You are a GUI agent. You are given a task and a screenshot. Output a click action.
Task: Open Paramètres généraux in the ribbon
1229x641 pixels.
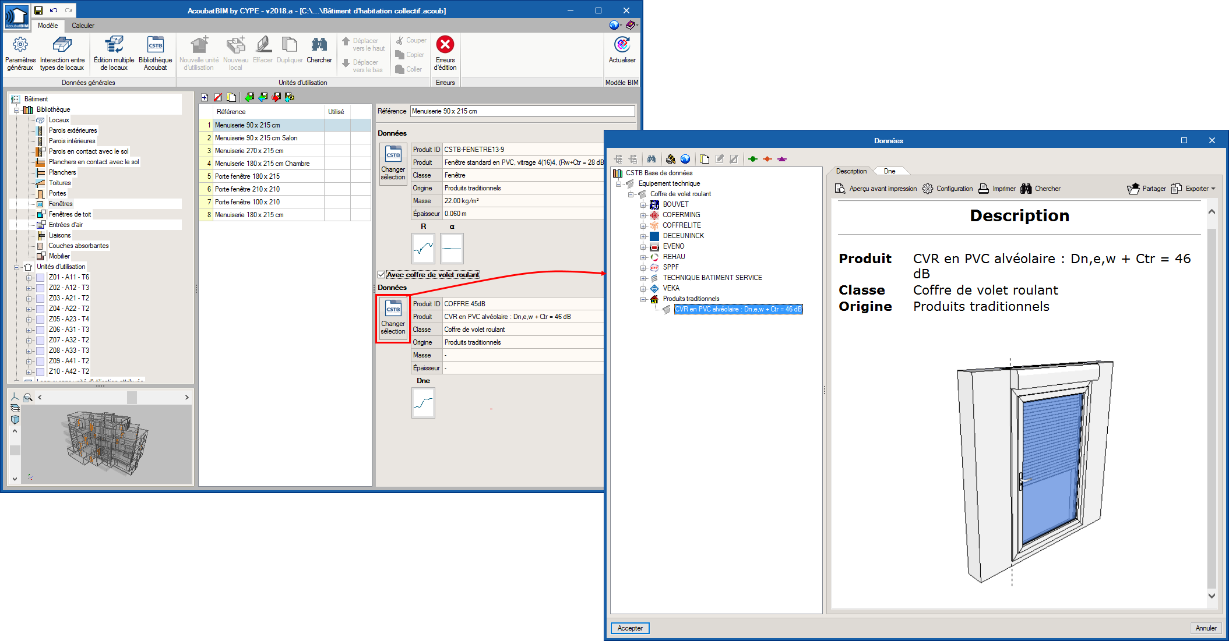(x=20, y=54)
